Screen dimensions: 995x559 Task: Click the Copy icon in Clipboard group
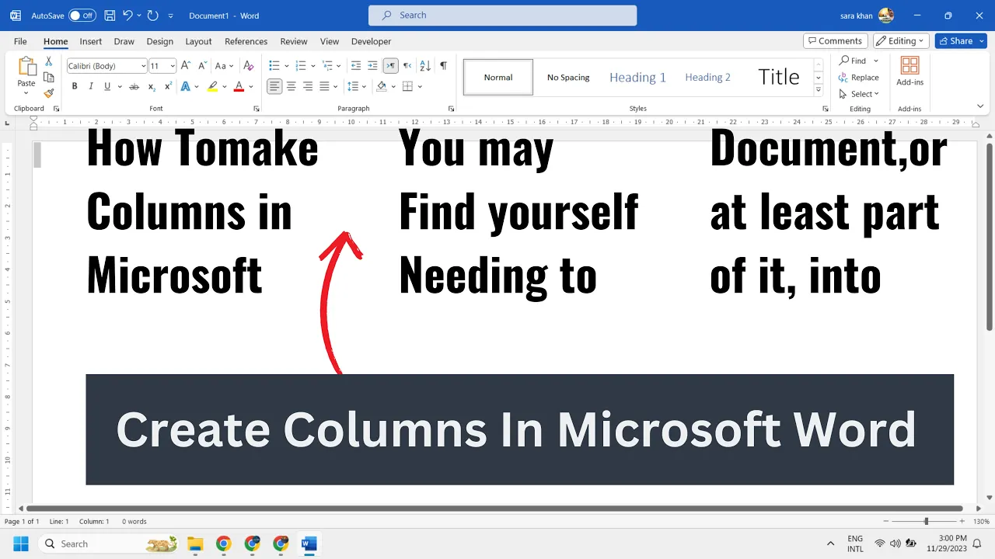click(48, 78)
